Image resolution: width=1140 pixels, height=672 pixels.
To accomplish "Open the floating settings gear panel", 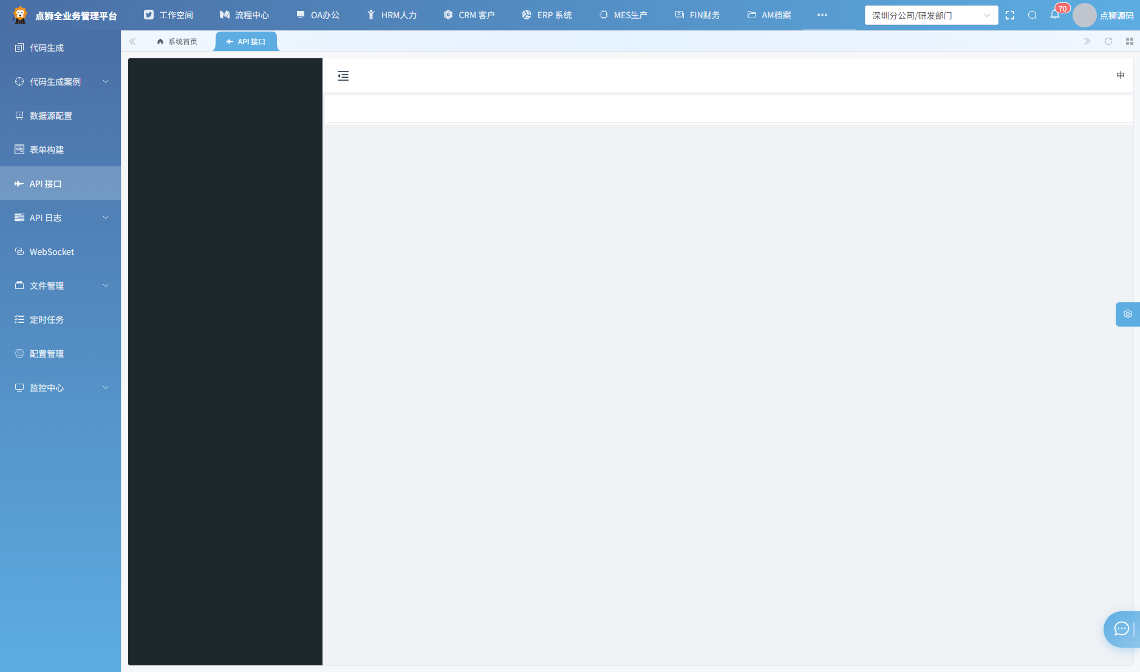I will pos(1128,314).
